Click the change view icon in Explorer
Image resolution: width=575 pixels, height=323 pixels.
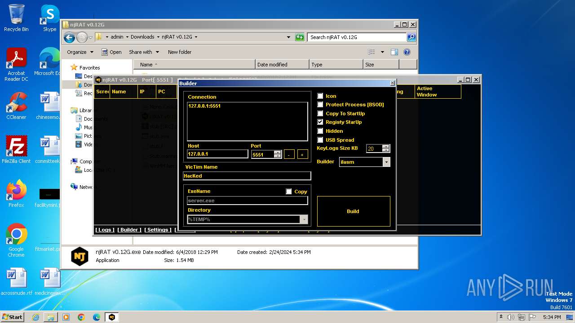click(372, 52)
